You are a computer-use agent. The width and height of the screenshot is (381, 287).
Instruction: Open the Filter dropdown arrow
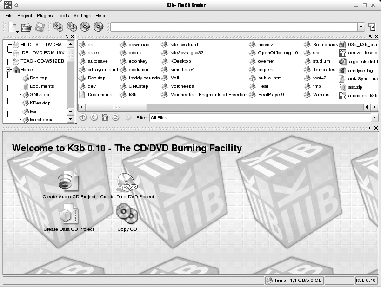374,117
